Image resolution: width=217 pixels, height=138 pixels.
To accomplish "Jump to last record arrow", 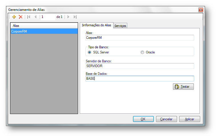I will pos(75,17).
